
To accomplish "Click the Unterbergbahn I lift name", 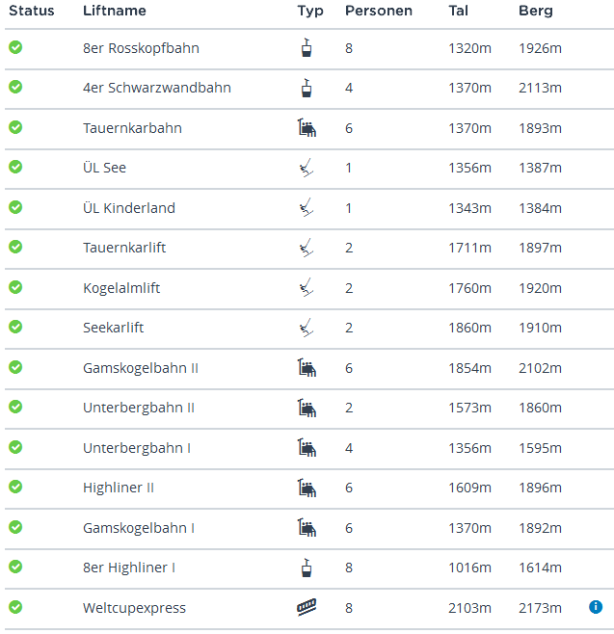I will [137, 448].
